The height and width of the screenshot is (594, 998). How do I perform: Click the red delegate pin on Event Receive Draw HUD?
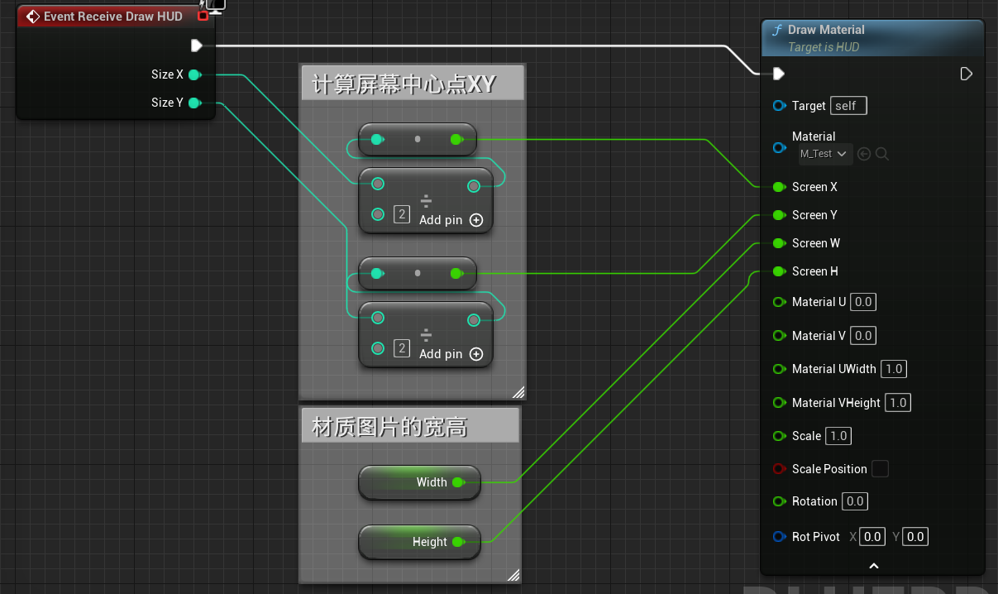(203, 16)
